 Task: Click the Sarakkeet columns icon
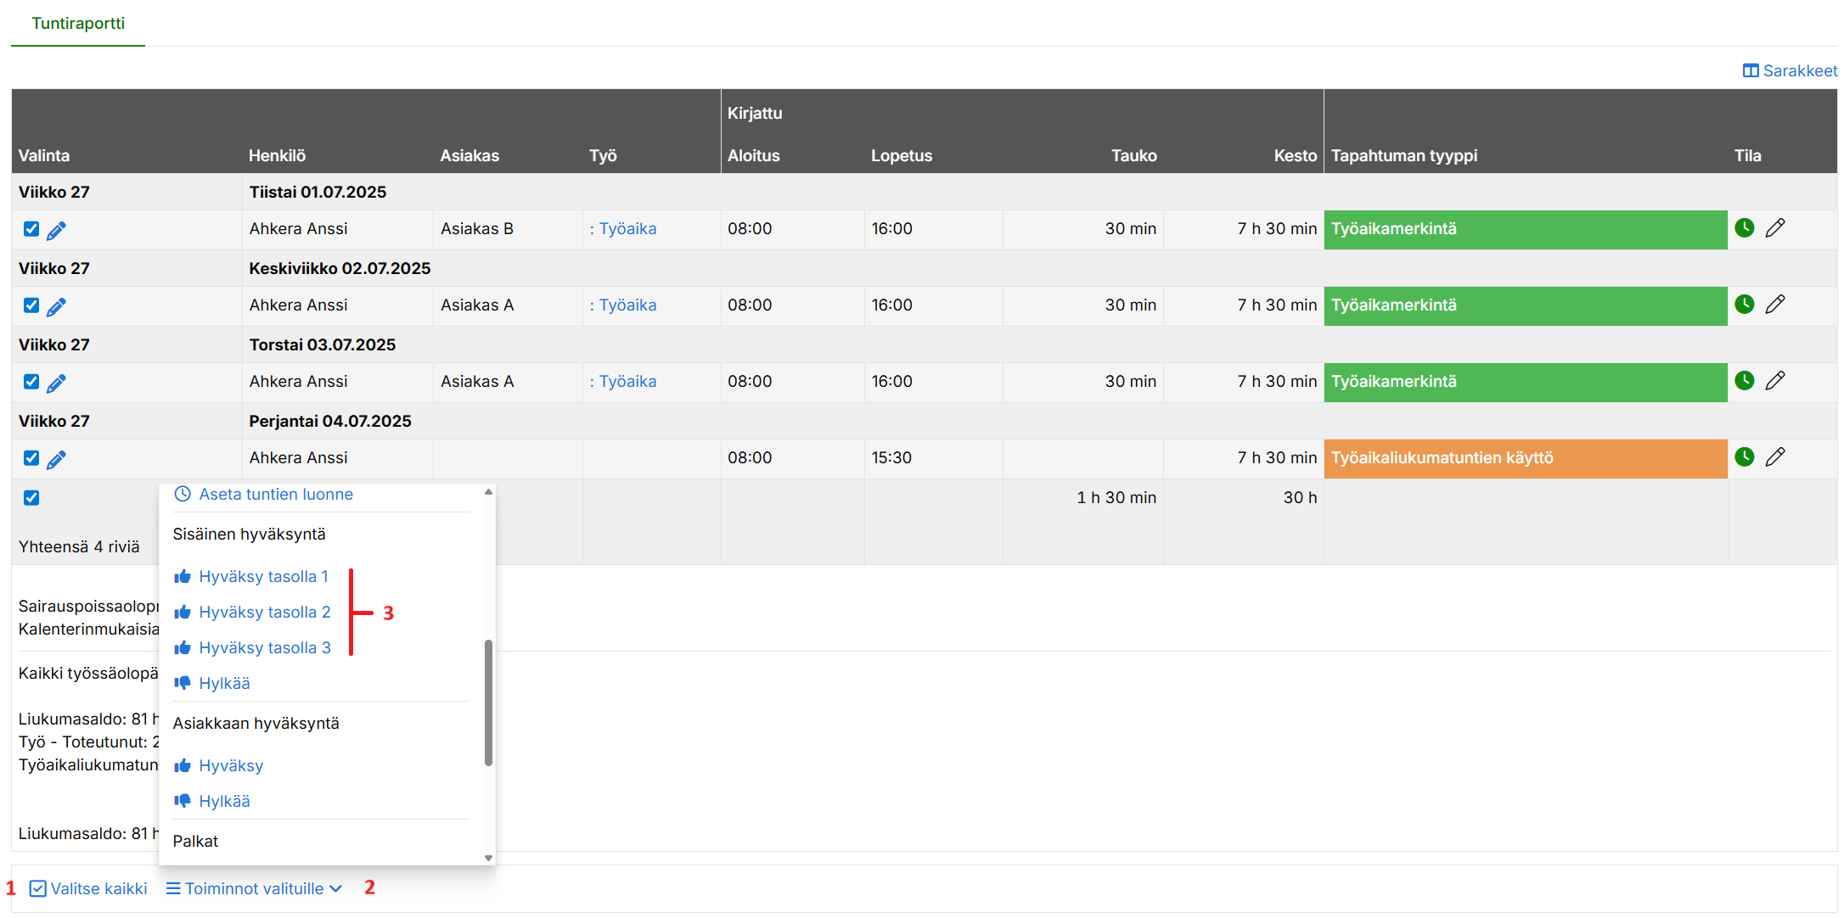tap(1750, 71)
